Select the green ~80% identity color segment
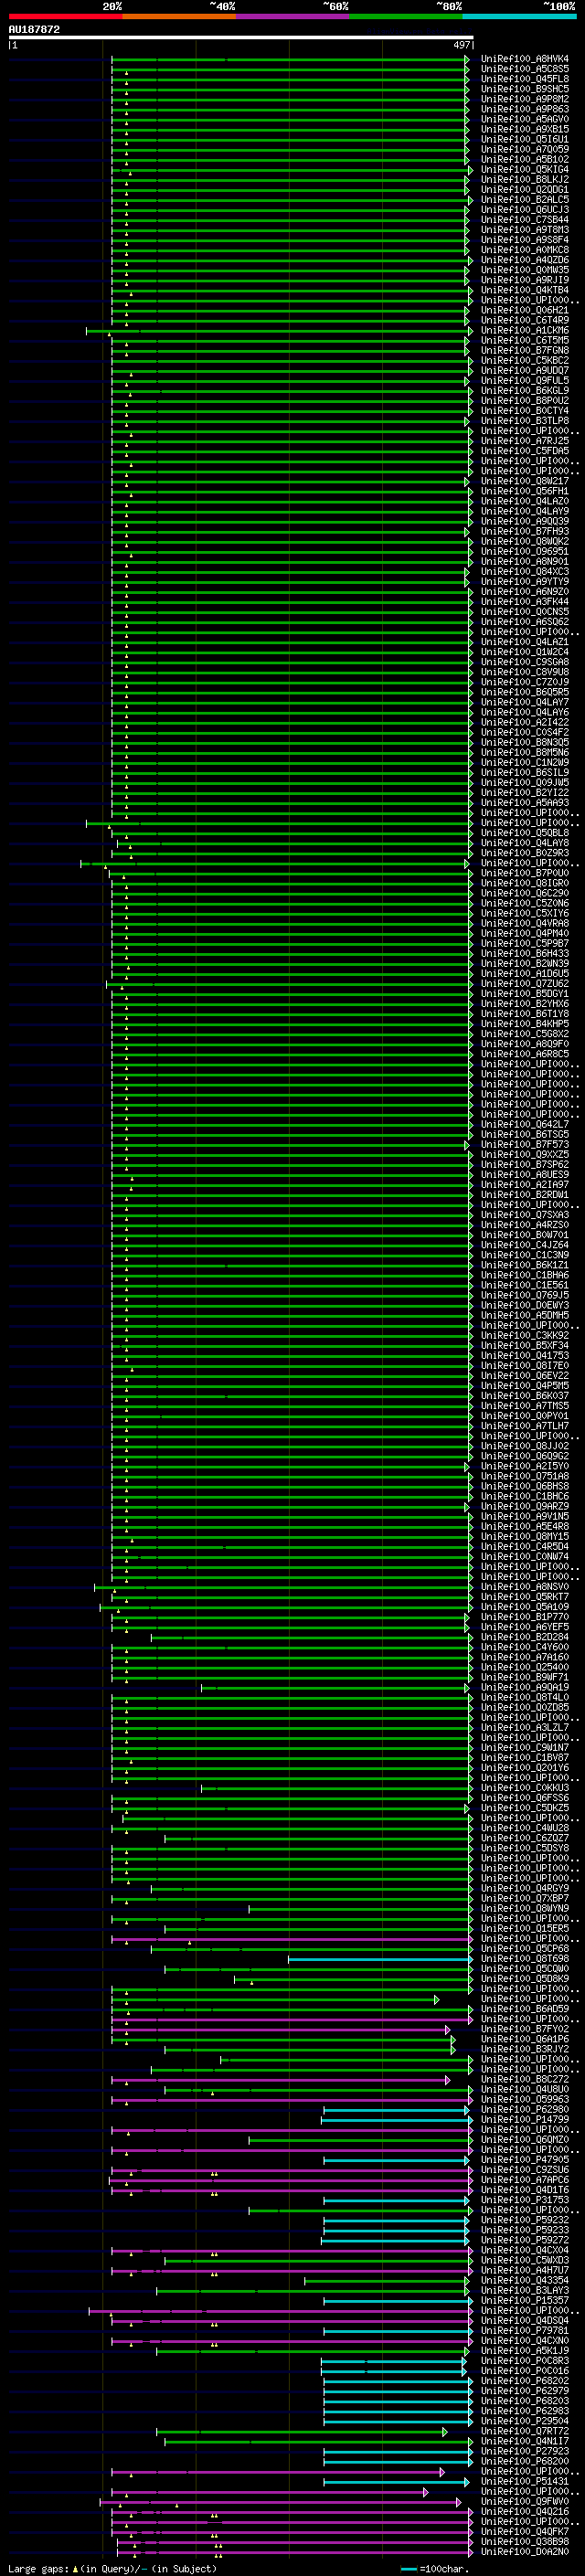585x2576 pixels. 406,16
